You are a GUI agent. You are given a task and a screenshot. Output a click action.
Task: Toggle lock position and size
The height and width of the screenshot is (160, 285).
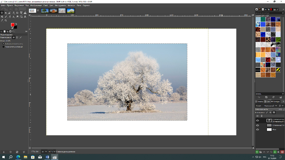pos(270,113)
